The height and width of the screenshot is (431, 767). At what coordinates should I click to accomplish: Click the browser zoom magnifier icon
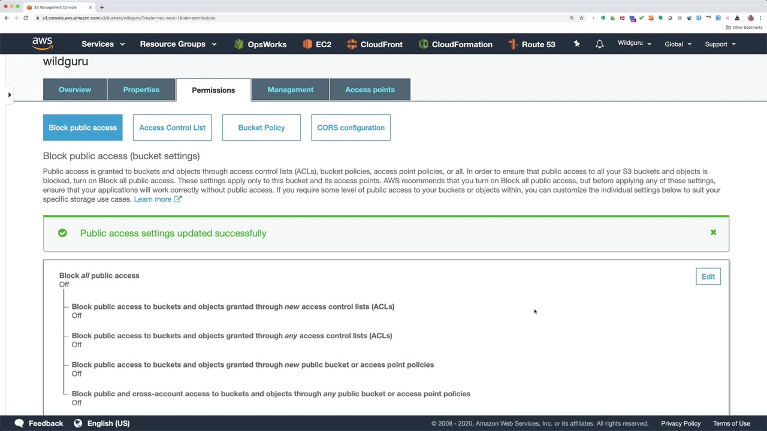572,18
